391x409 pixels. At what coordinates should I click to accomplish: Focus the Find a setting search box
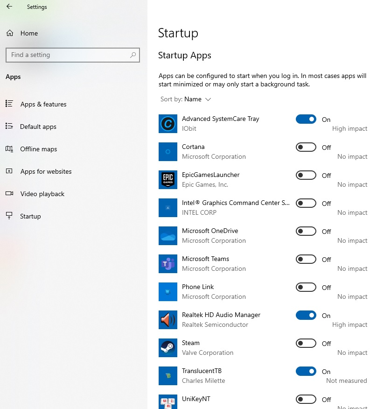coord(73,55)
